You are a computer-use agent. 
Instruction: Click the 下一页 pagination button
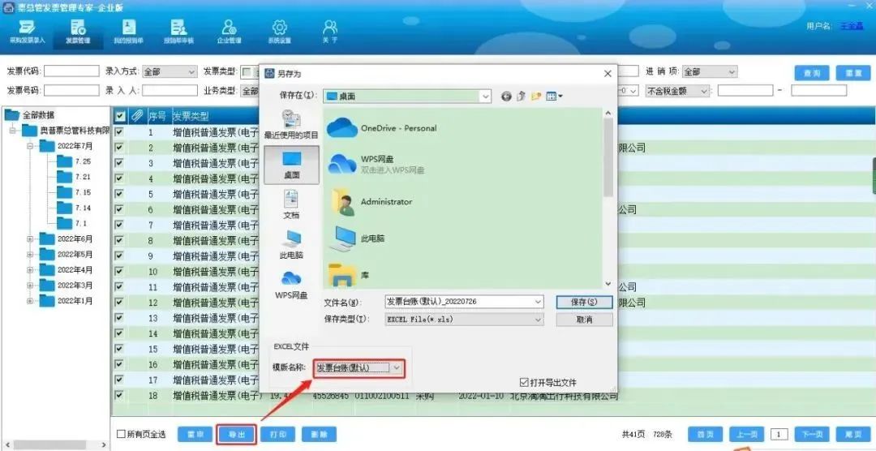click(x=814, y=434)
